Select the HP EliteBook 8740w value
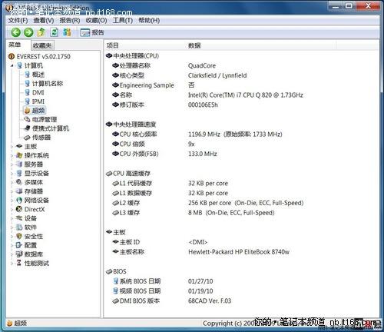The image size is (384, 332). point(239,252)
